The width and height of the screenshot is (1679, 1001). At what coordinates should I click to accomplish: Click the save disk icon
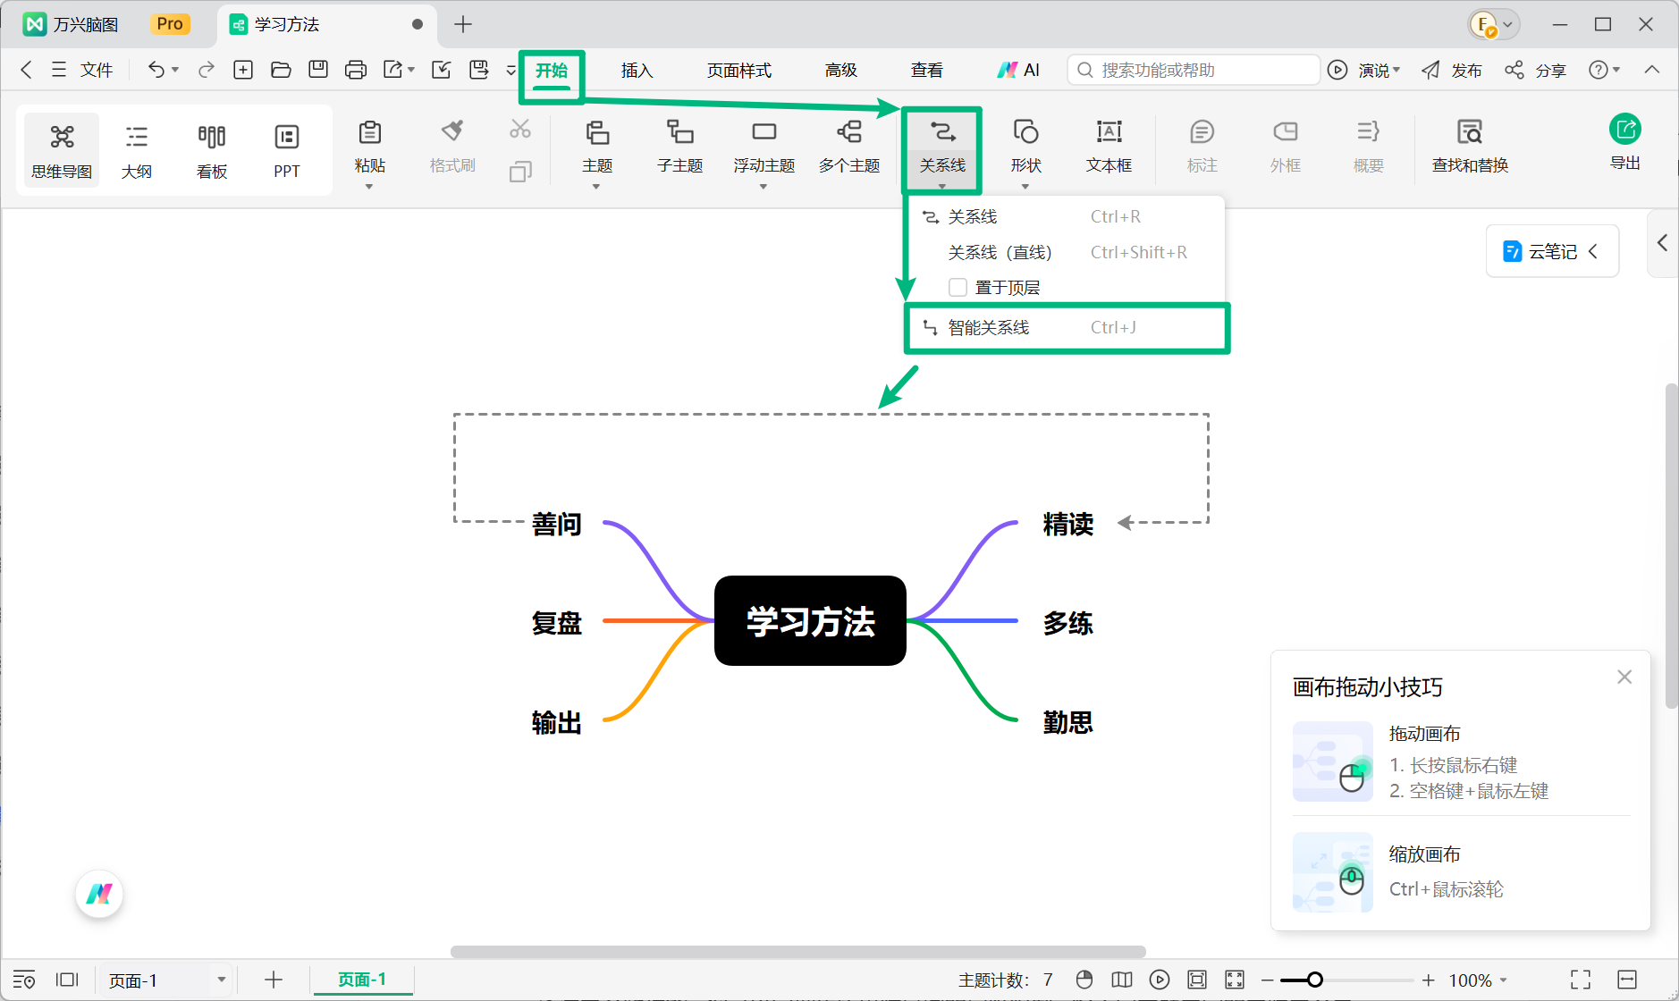click(x=318, y=70)
